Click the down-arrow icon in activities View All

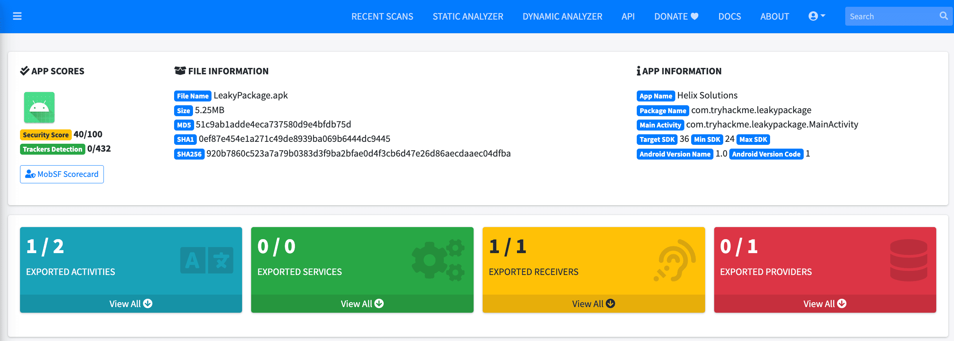point(148,303)
